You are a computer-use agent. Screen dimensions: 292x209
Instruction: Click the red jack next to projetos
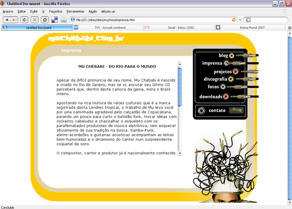[x=236, y=71]
